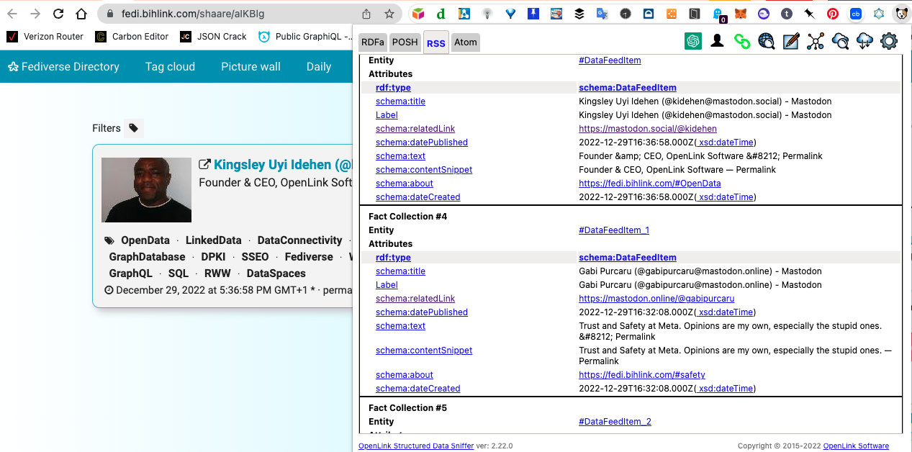
Task: Select the RSS tab
Action: click(435, 42)
